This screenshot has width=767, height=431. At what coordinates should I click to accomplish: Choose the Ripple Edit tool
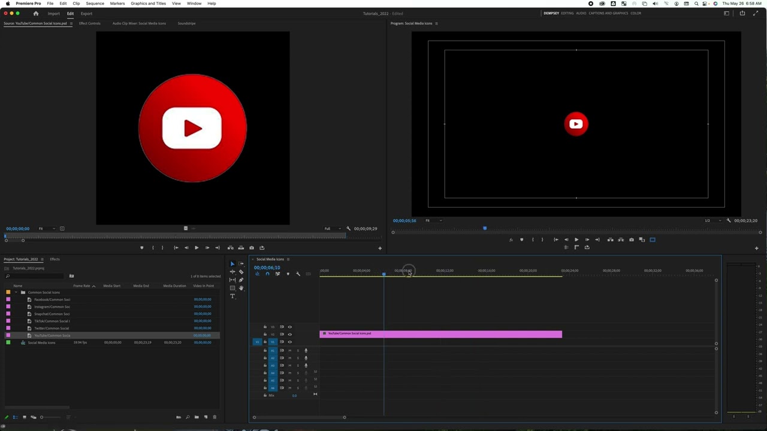click(x=232, y=272)
